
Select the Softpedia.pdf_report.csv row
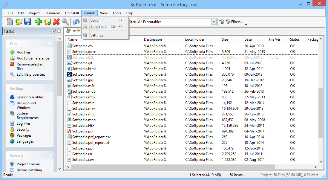pyautogui.click(x=192, y=137)
